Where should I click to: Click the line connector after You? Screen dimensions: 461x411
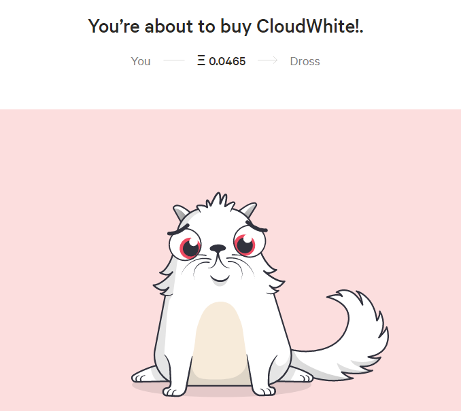tap(174, 60)
